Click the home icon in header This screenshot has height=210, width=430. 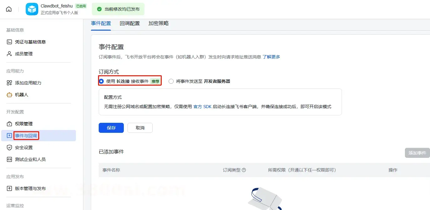coord(9,9)
